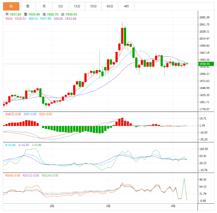Click the 100.50 KDJ axis label

click(x=203, y=149)
